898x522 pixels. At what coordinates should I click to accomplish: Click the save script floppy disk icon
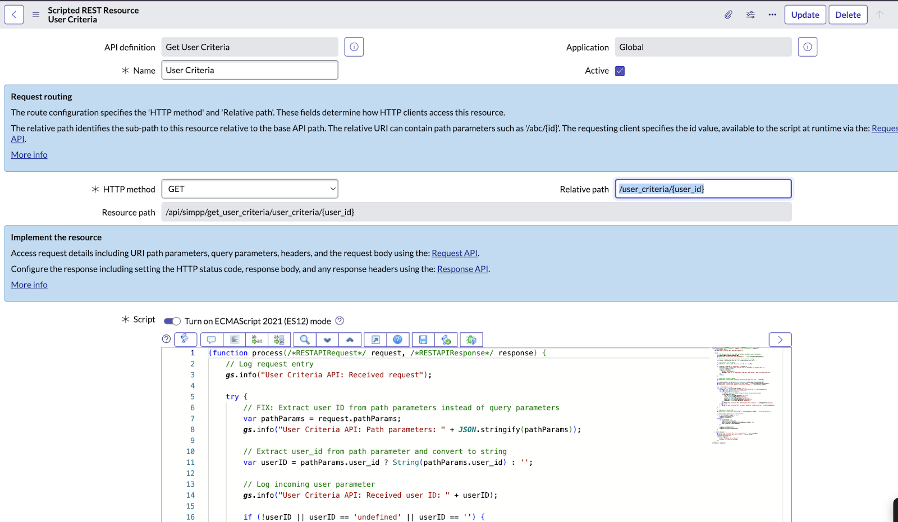click(x=423, y=340)
